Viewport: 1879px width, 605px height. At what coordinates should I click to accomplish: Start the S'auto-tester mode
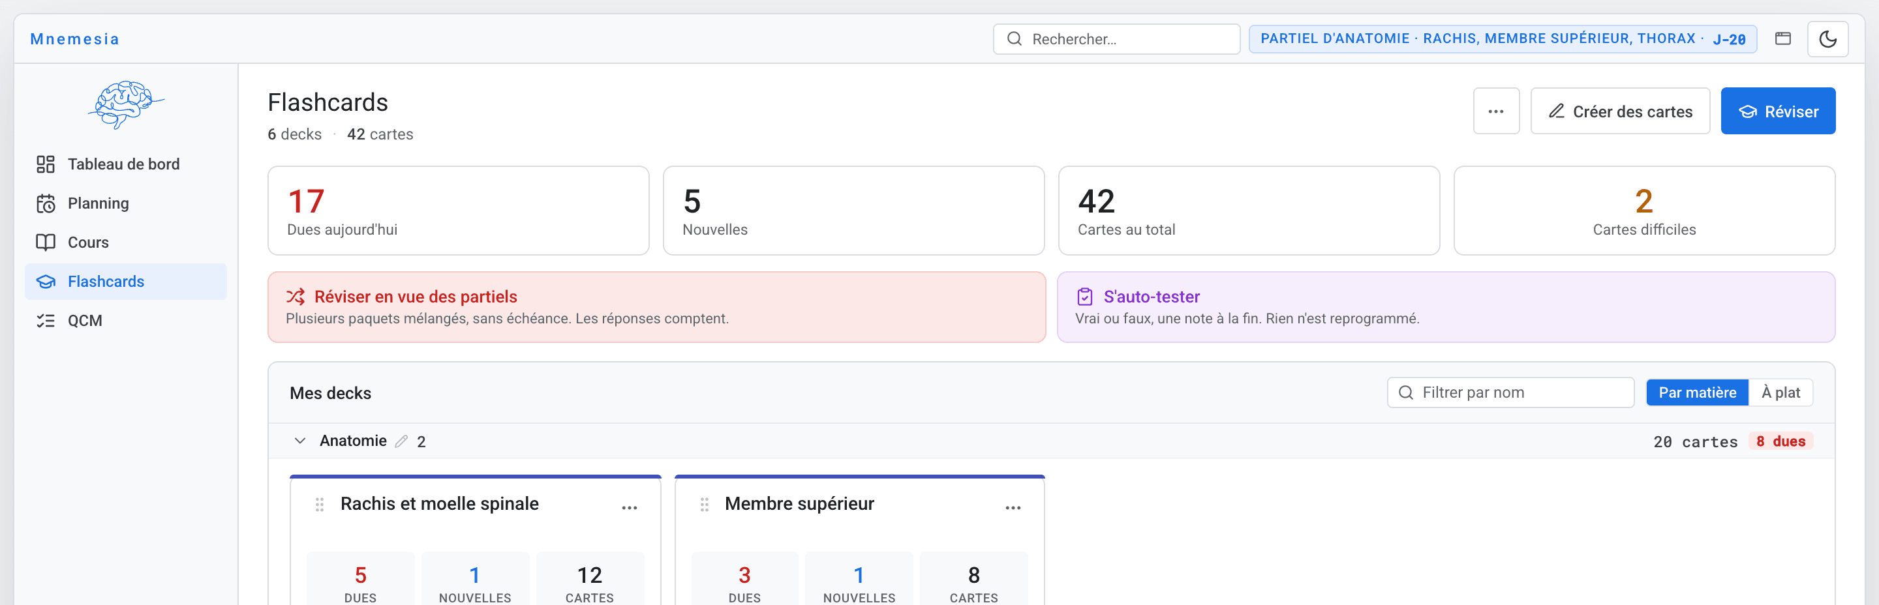[1446, 307]
